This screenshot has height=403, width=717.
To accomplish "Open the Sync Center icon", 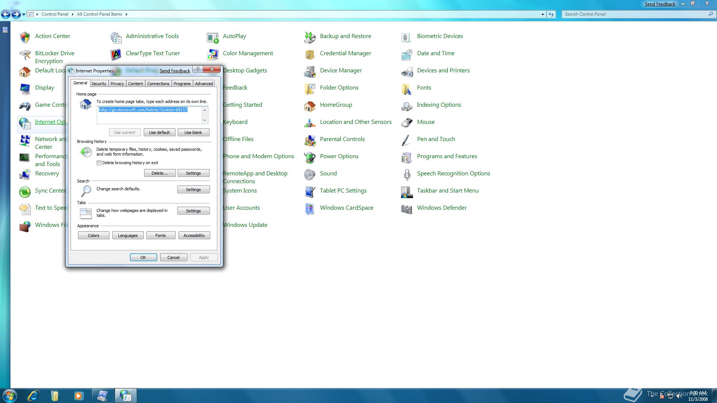I will [25, 192].
